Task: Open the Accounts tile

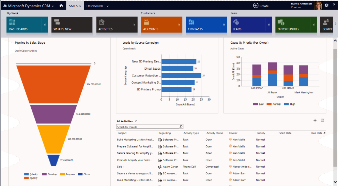Action: point(157,25)
